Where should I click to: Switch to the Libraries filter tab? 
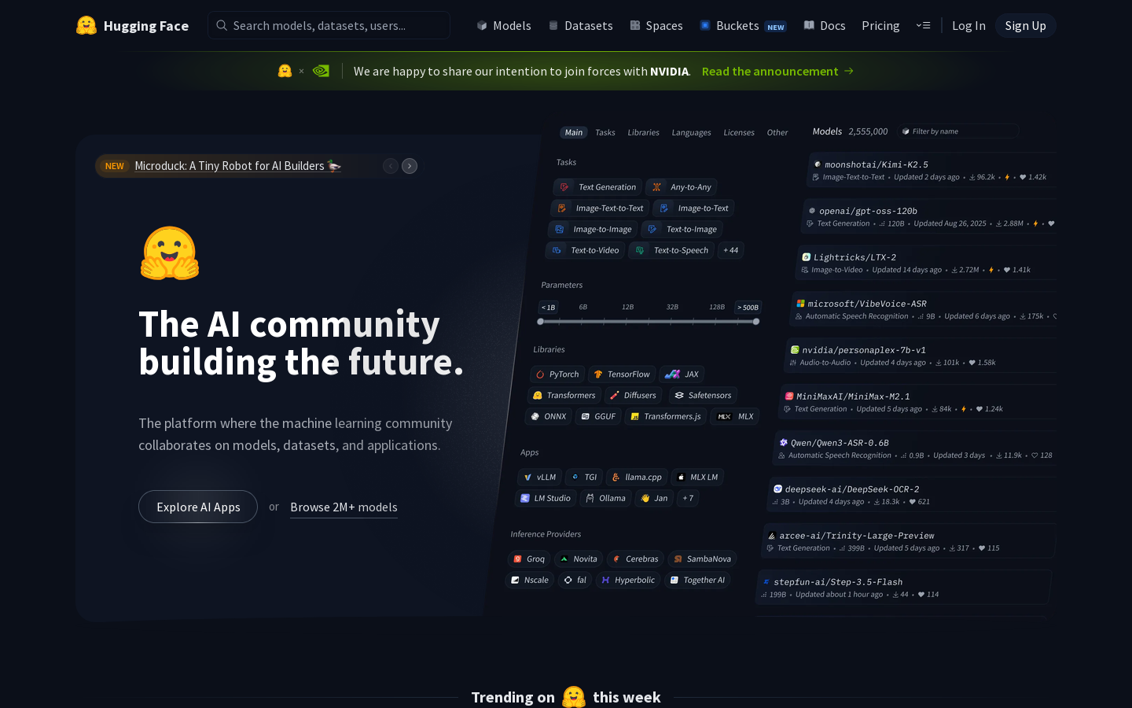pyautogui.click(x=644, y=132)
